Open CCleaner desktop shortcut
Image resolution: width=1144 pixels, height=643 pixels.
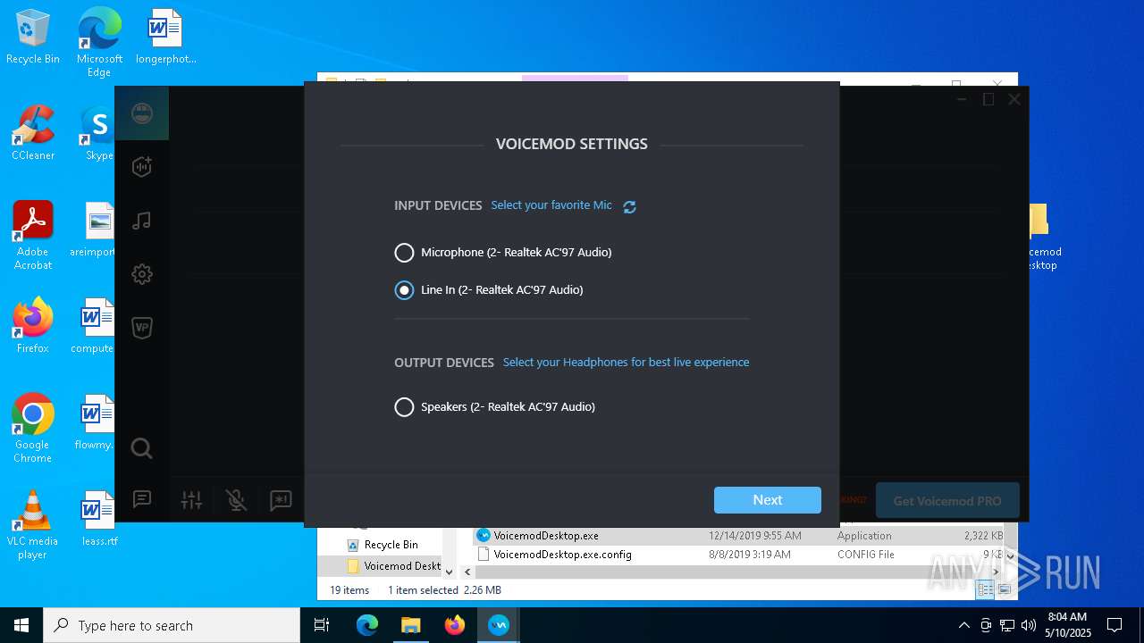coord(33,133)
